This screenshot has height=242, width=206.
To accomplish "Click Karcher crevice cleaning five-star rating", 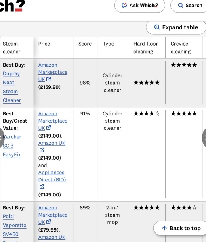I will [x=184, y=114].
